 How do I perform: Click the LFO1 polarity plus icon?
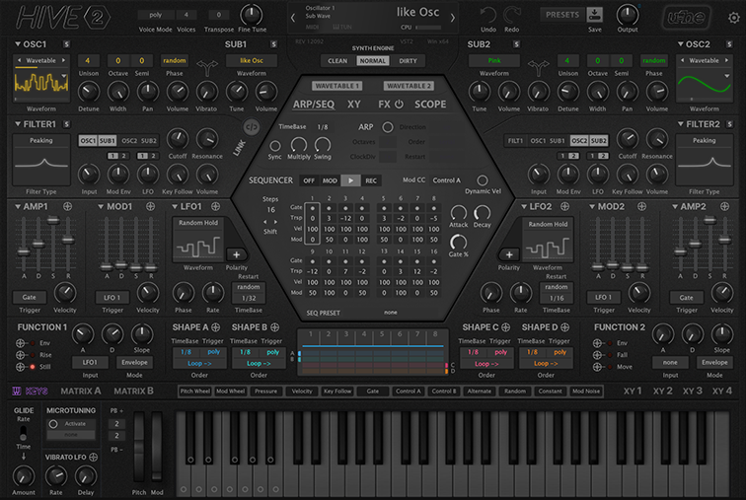pos(237,254)
